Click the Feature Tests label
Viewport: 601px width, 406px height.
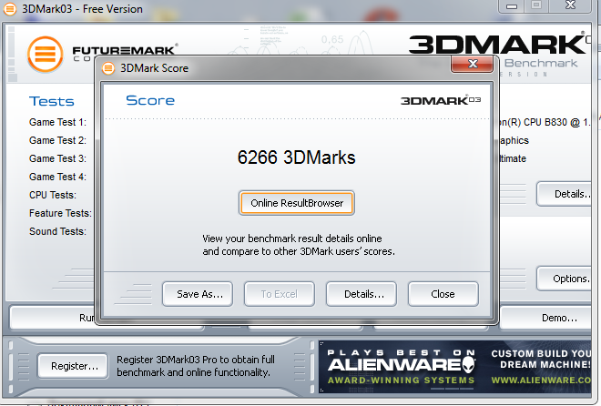61,213
